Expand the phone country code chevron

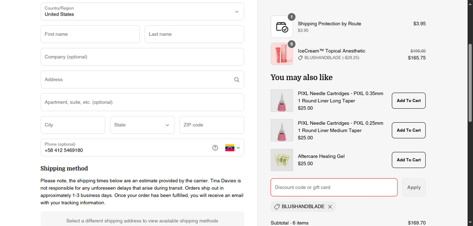tap(238, 148)
